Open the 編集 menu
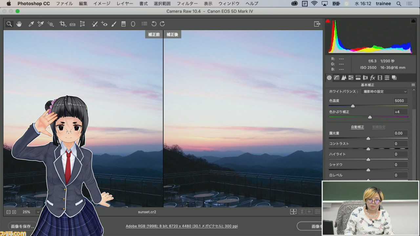 (x=83, y=4)
